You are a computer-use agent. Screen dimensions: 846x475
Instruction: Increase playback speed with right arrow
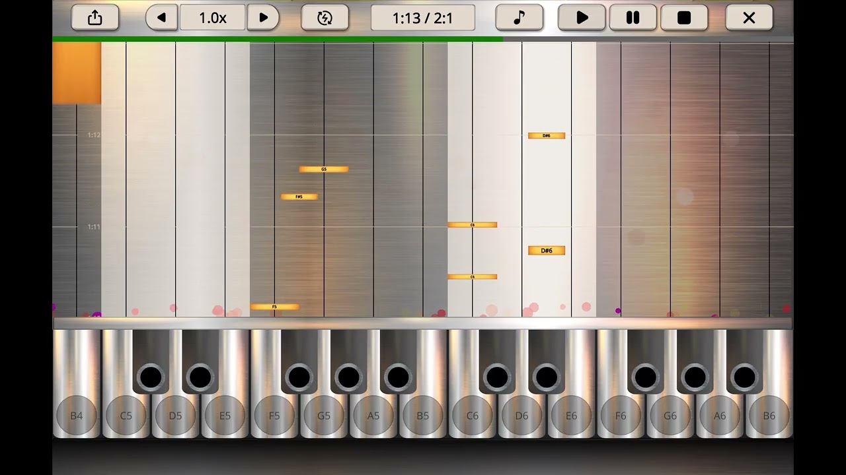coord(263,18)
